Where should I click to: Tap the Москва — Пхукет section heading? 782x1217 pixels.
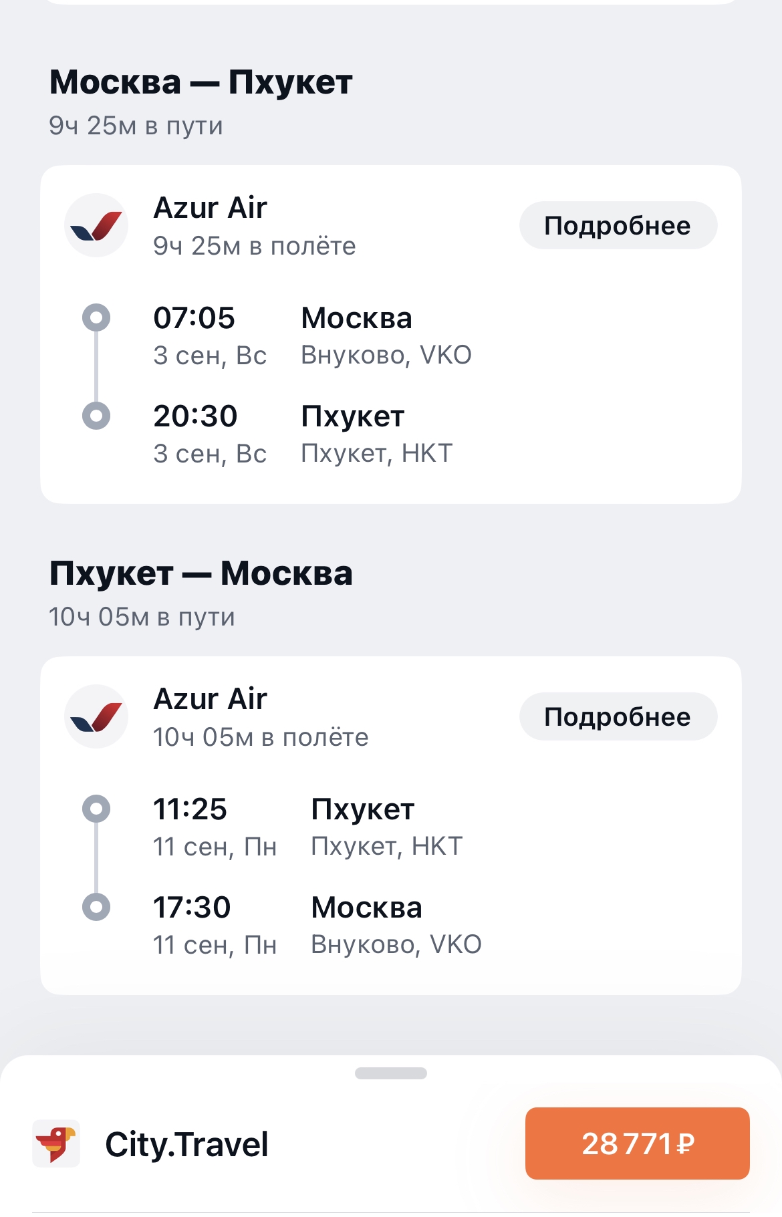click(201, 83)
